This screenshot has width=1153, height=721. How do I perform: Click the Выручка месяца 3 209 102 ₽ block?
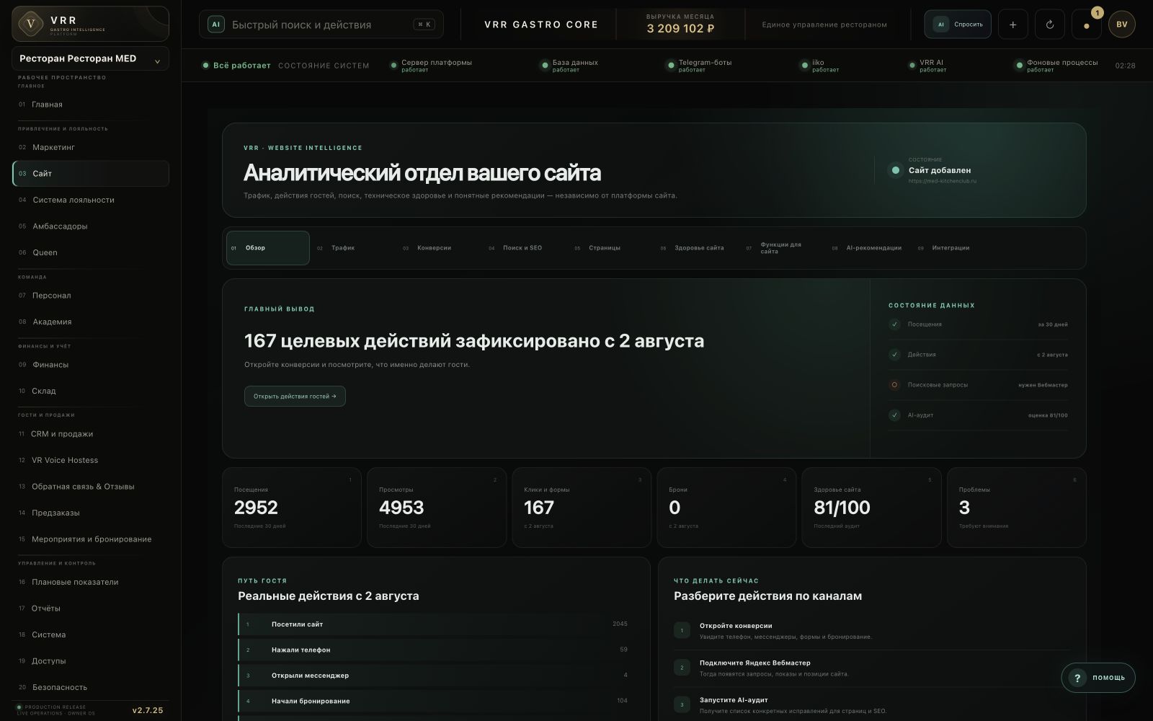pos(680,25)
